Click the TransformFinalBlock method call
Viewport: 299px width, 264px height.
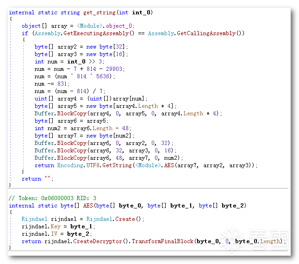tap(162, 241)
